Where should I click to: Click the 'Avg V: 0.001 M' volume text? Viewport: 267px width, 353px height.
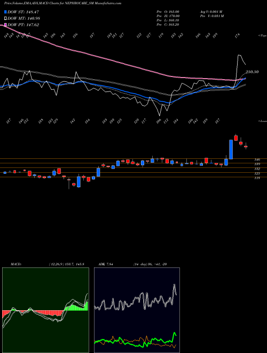[x=211, y=12]
